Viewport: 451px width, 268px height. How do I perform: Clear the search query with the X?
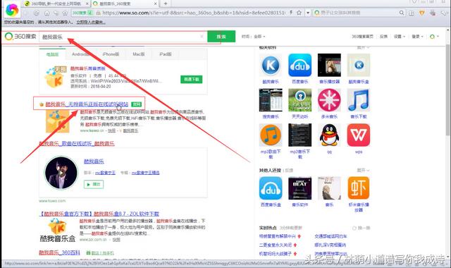coord(202,36)
